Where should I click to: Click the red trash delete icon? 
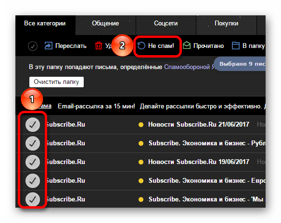pyautogui.click(x=99, y=46)
